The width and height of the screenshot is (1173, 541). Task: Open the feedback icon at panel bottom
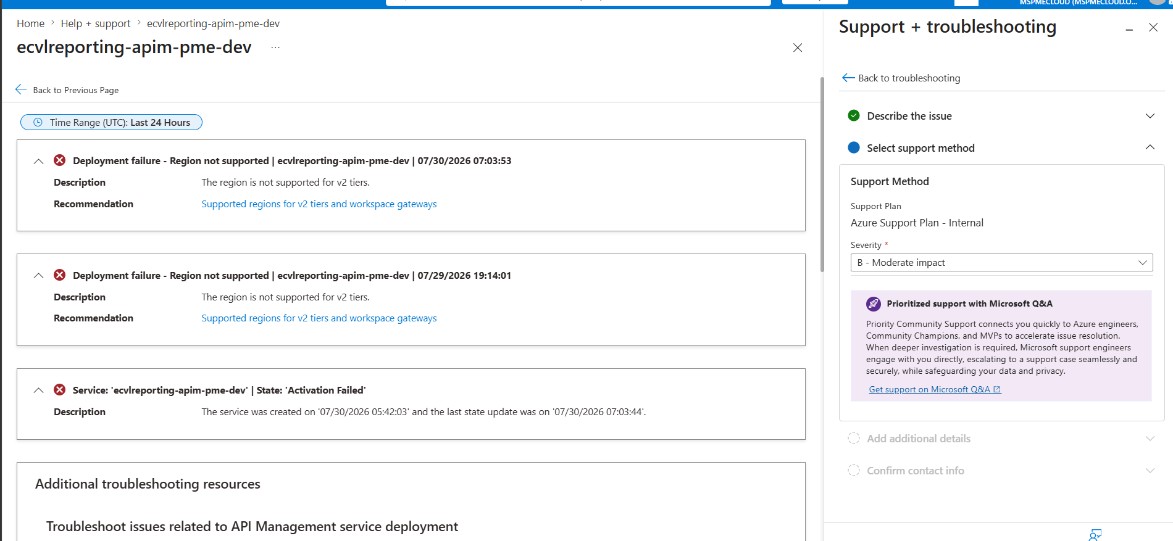tap(1095, 535)
